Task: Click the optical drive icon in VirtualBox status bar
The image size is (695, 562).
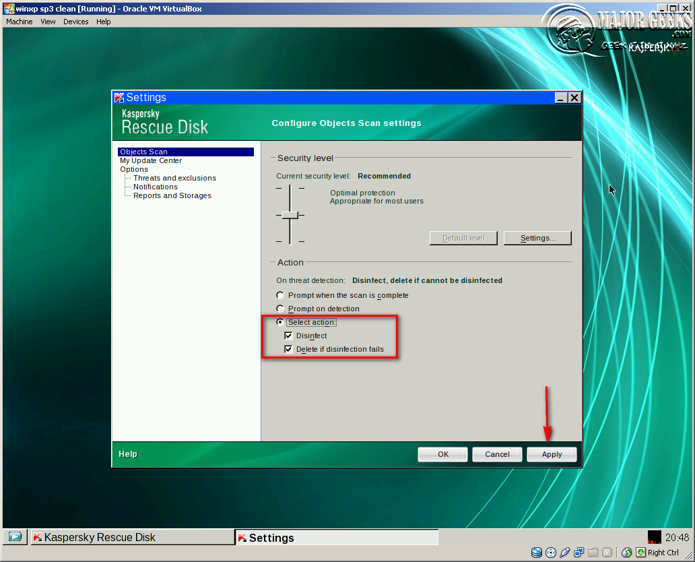Action: (x=550, y=553)
